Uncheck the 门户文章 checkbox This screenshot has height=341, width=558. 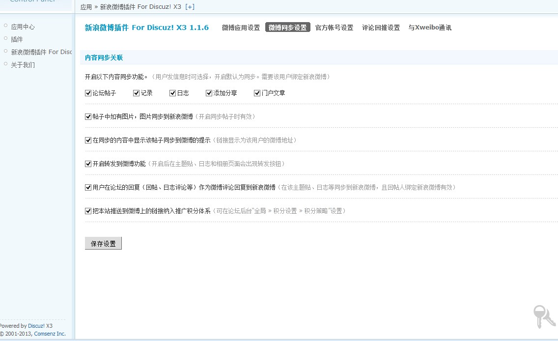(257, 93)
